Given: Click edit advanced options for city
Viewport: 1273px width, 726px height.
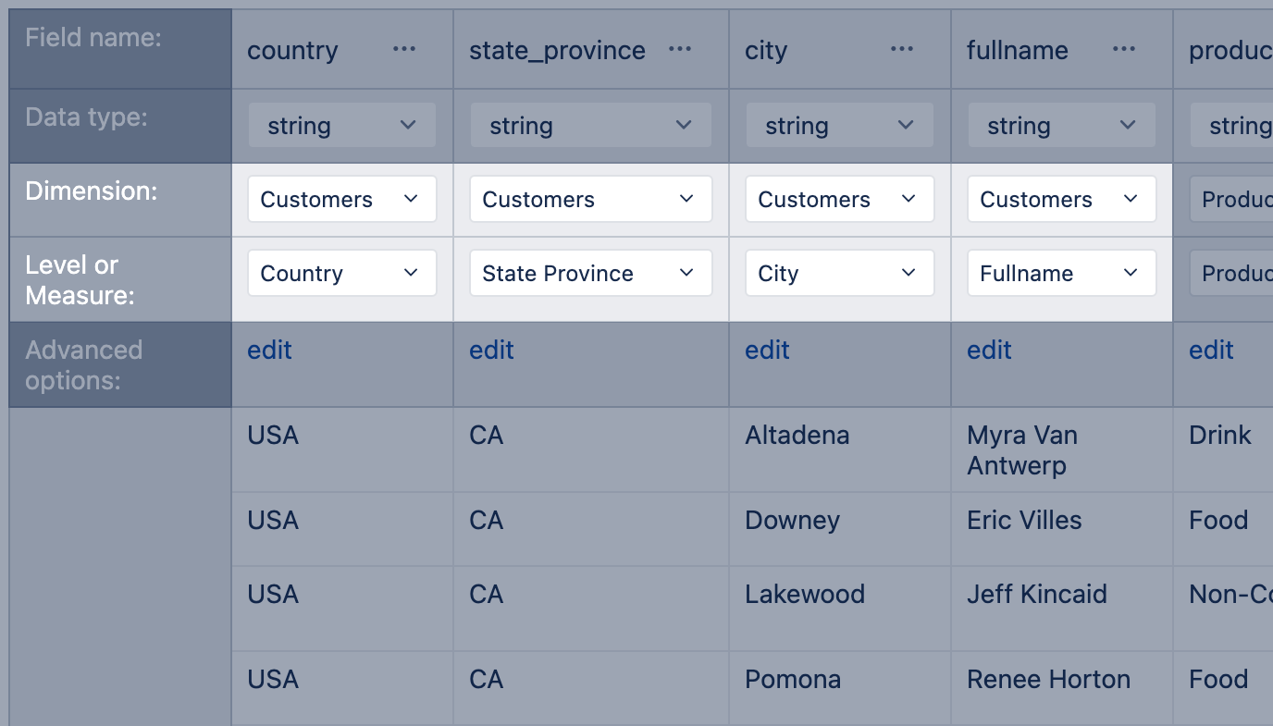Looking at the screenshot, I should pos(767,351).
